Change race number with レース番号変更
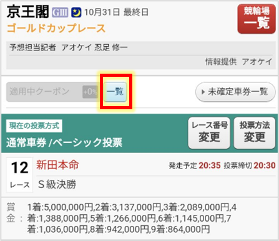 tap(209, 133)
